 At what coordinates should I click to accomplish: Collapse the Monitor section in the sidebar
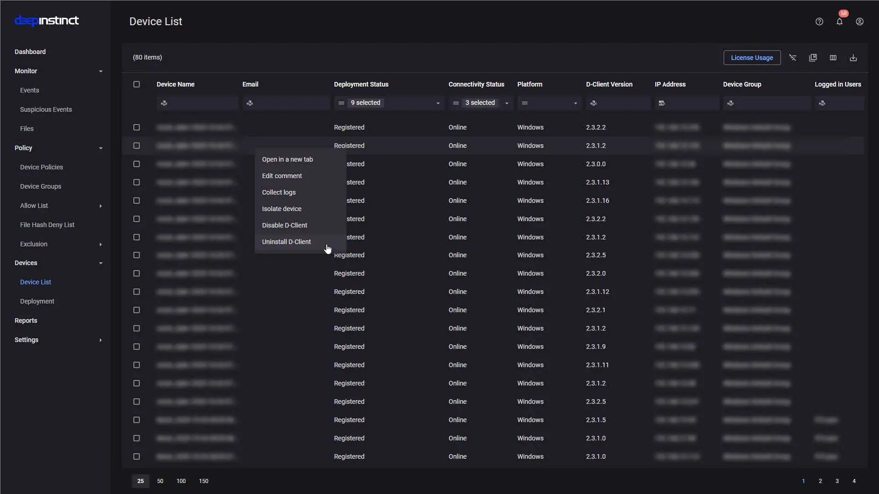click(x=101, y=71)
